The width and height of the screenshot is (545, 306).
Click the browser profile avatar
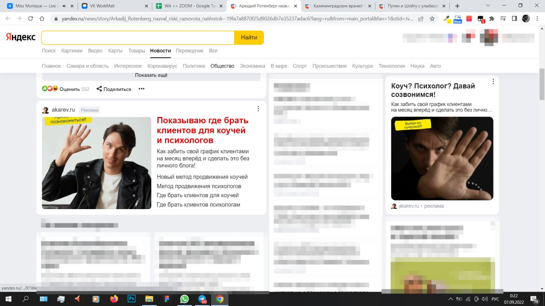[525, 19]
